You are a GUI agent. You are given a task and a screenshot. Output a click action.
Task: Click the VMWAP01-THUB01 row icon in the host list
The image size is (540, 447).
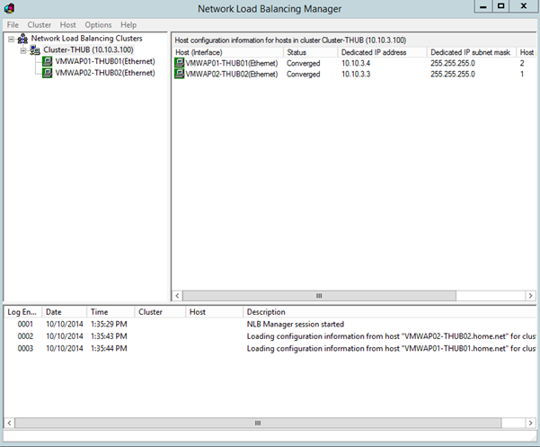(x=180, y=63)
